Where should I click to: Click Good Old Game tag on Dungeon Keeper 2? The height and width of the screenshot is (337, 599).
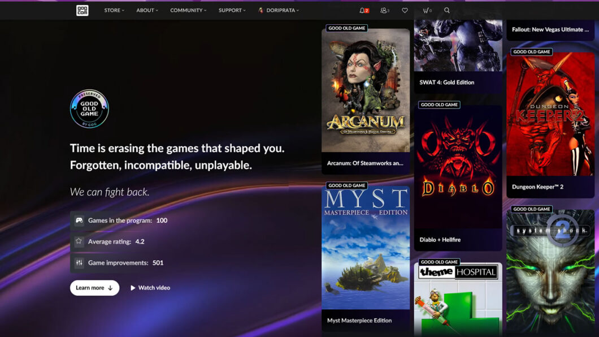tap(532, 51)
